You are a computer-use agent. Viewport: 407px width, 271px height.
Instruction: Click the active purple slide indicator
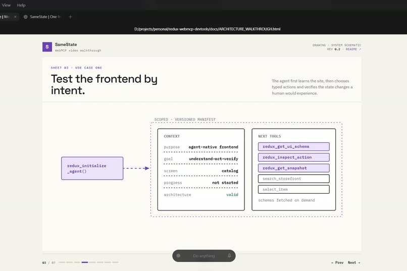pos(85,262)
